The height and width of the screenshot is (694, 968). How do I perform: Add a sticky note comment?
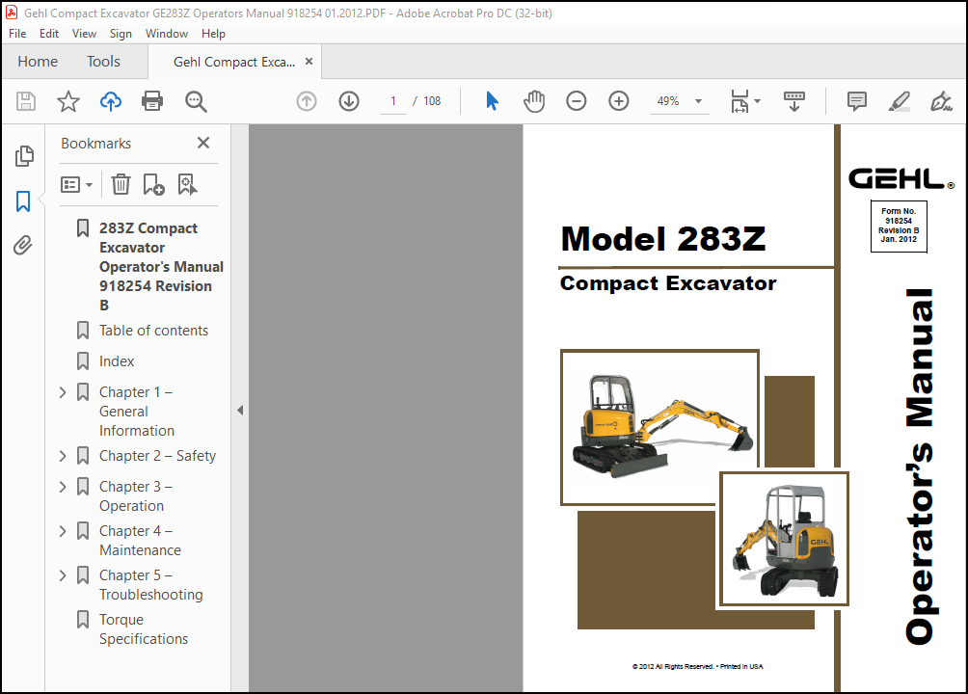857,101
